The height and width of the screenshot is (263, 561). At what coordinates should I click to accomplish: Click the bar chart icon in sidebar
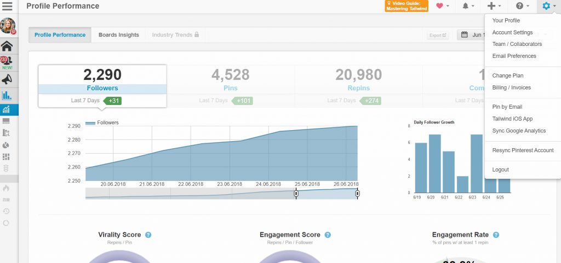(x=7, y=95)
